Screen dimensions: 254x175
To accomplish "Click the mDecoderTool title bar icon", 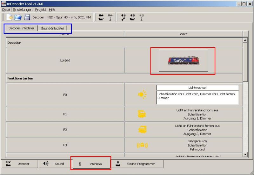I will click(x=4, y=4).
